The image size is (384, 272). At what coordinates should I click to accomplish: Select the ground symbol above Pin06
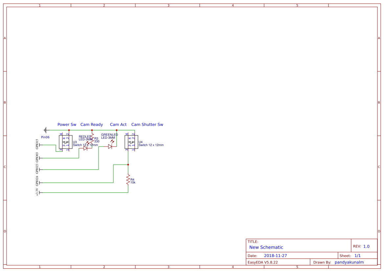click(45, 130)
